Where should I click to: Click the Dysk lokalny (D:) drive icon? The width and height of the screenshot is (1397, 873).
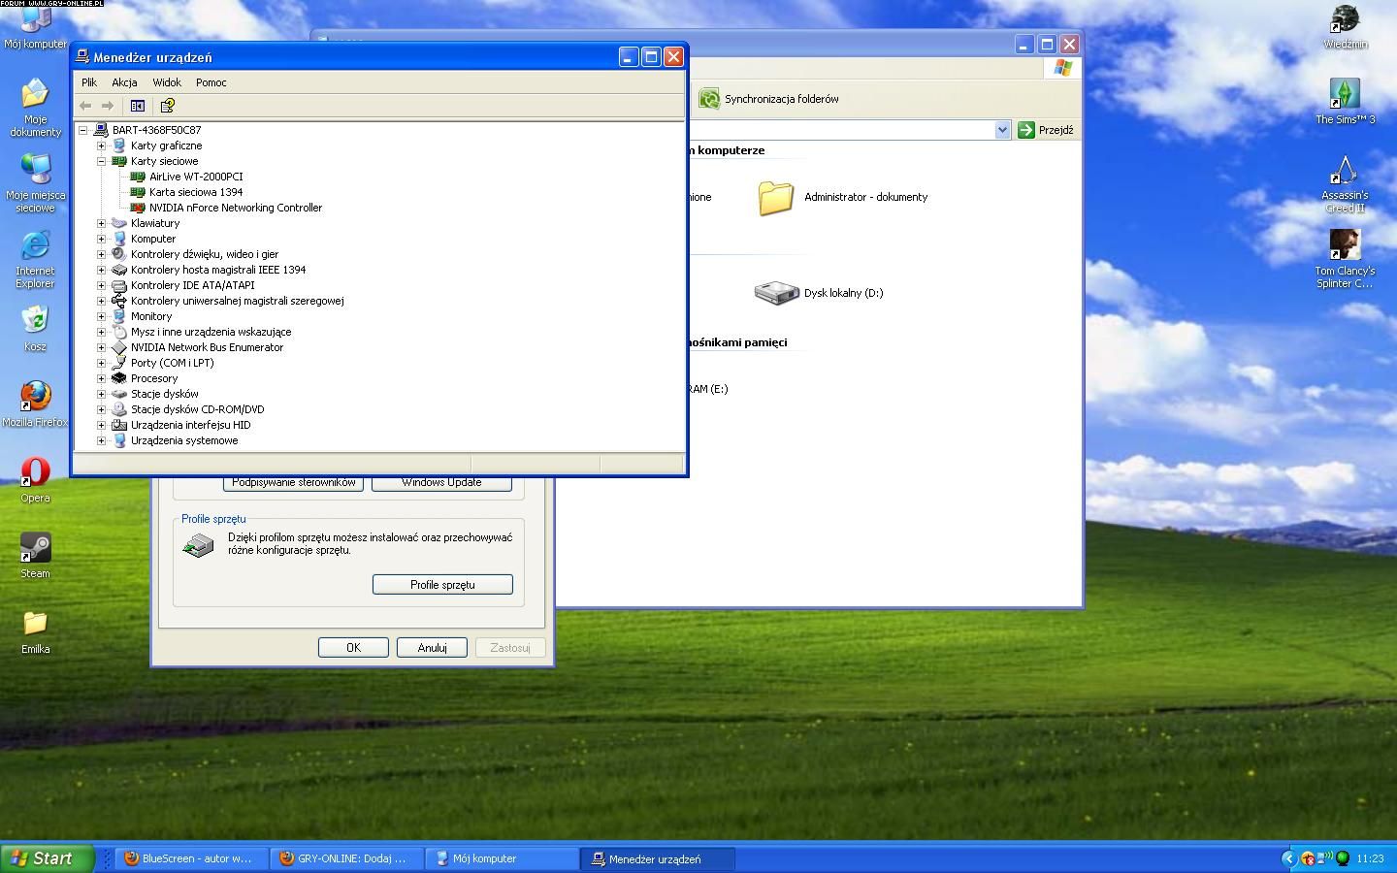click(x=776, y=293)
